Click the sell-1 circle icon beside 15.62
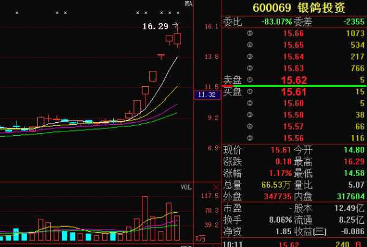Screen dimensions: 367x247 [x=250, y=80]
